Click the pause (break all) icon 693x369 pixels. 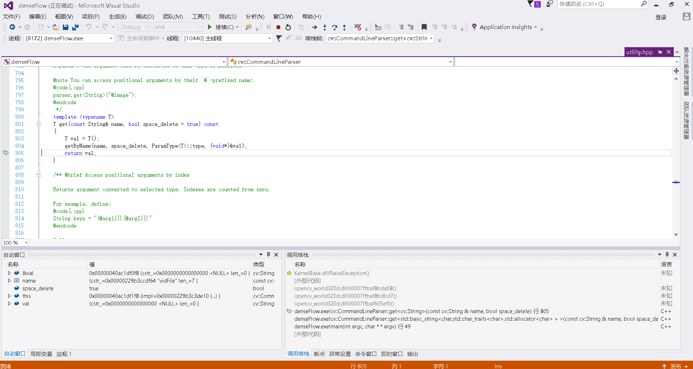coord(269,27)
